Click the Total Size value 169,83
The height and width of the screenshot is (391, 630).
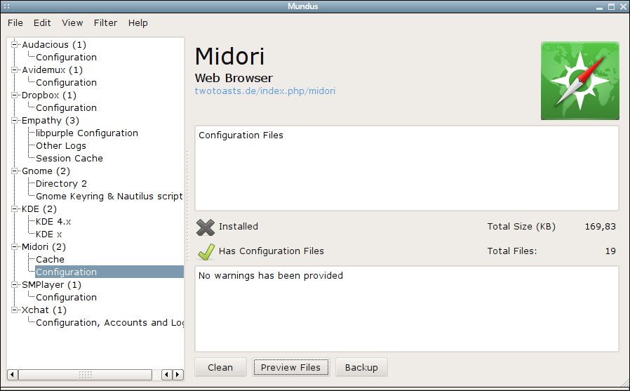pos(600,227)
